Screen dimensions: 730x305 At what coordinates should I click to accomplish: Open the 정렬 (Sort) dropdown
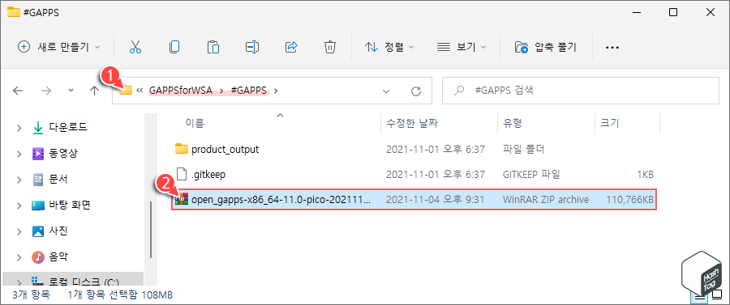click(389, 47)
